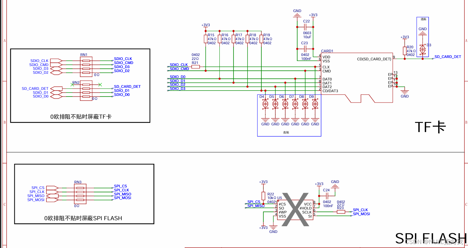Select the "#WP" pin label on U5
The height and width of the screenshot is (248, 468).
[282, 212]
